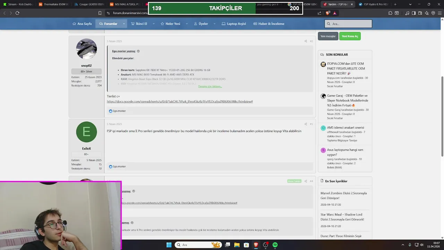Click like icon under snop02's post
The width and height of the screenshot is (444, 250).
point(111,111)
